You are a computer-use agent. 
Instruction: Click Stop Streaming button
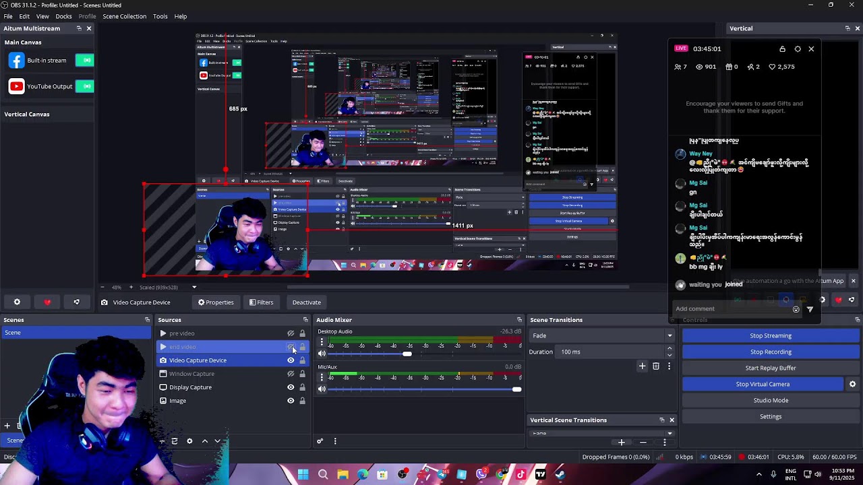(771, 335)
